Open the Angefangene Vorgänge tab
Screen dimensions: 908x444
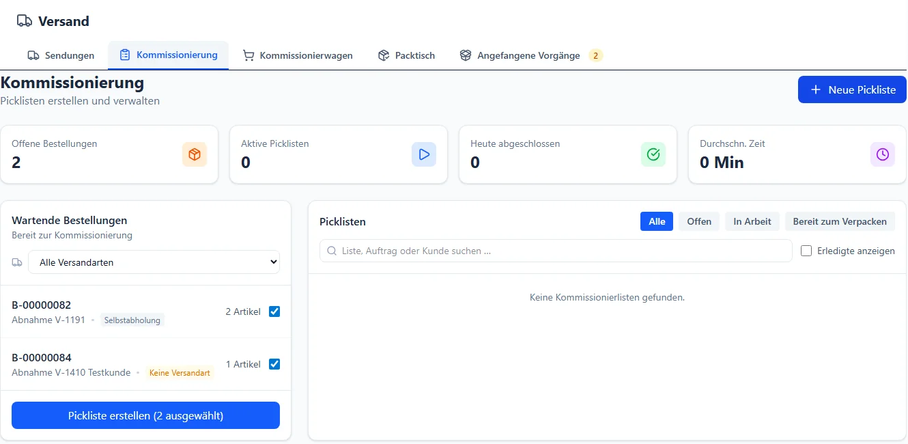(531, 55)
